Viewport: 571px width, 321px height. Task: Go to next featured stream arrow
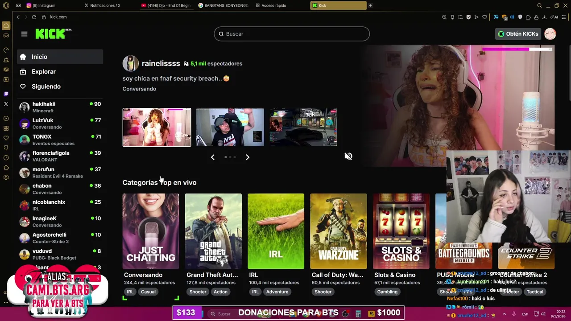point(248,157)
